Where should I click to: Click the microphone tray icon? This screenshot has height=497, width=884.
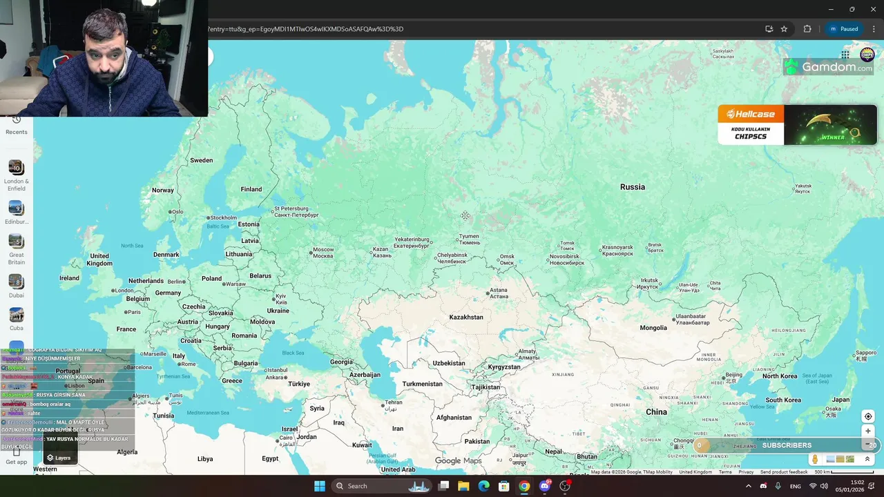coord(778,486)
